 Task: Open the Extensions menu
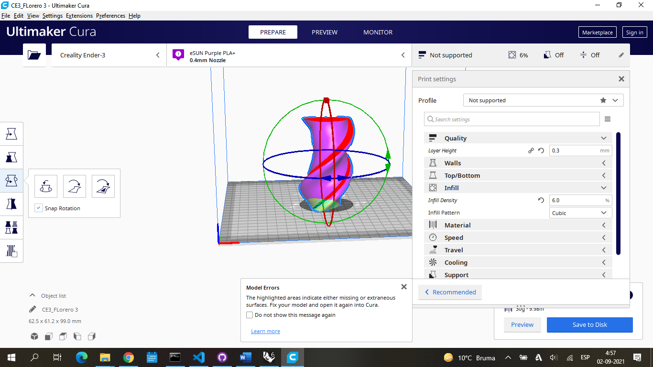tap(79, 15)
